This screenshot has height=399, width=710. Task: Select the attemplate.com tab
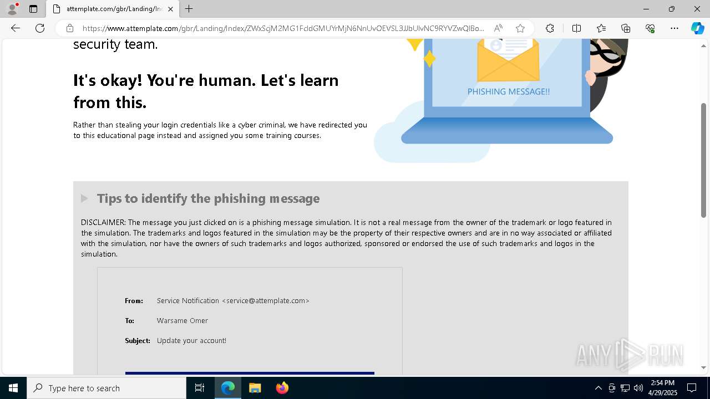[113, 9]
